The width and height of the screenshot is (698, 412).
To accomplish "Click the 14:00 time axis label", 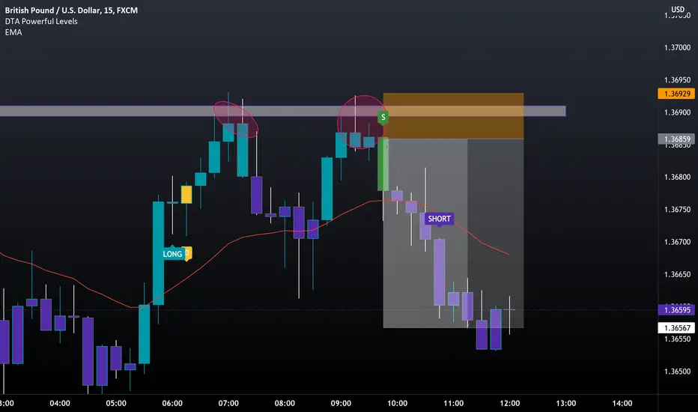I will pyautogui.click(x=622, y=403).
